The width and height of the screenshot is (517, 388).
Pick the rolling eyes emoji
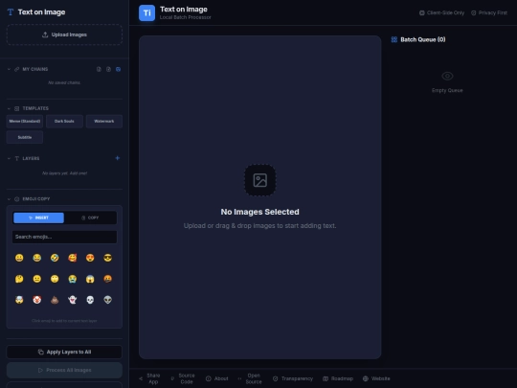click(x=55, y=279)
